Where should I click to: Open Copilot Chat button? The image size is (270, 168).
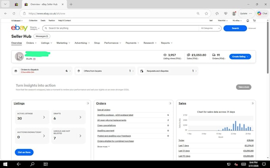tap(262, 13)
